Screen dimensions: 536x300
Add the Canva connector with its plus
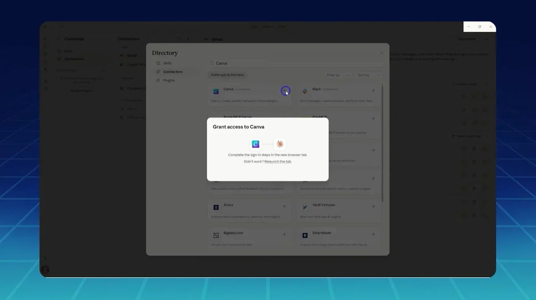point(285,90)
